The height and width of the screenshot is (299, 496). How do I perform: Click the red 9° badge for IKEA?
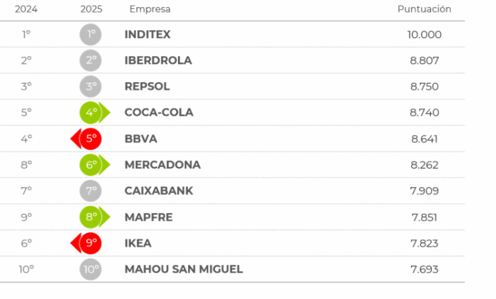click(x=90, y=243)
